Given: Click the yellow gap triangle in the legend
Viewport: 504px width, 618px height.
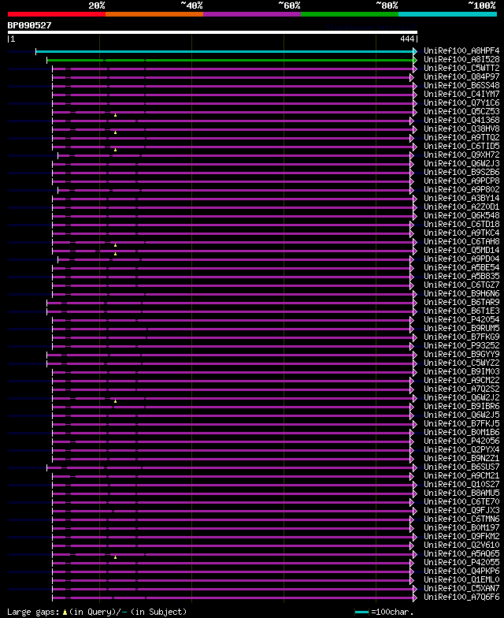Looking at the screenshot, I should tap(65, 612).
